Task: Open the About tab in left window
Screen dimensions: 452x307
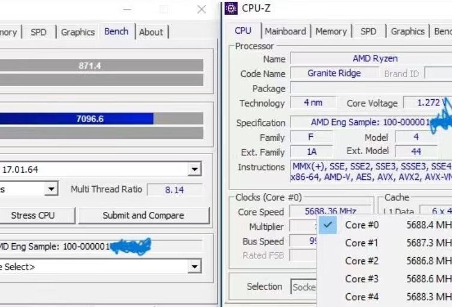Action: click(x=151, y=32)
